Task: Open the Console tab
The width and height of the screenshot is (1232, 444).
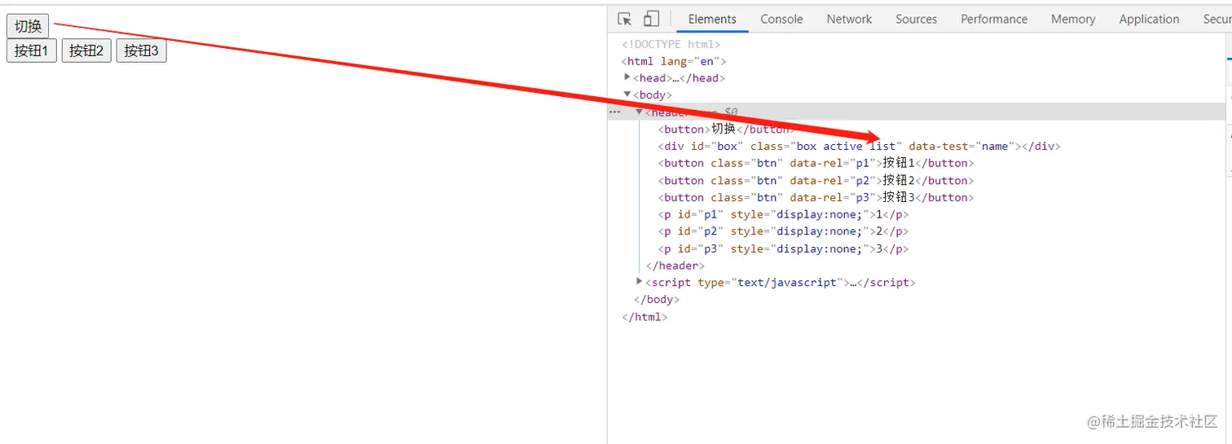Action: 781,19
